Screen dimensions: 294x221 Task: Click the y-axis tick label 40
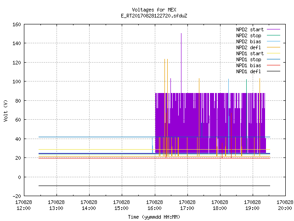point(18,139)
